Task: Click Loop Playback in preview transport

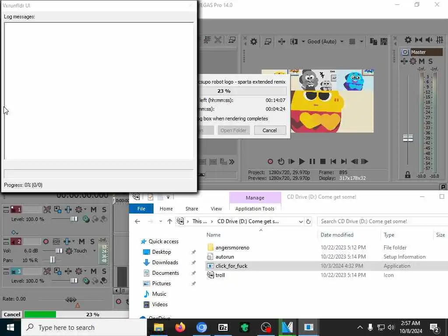Action: tap(281, 162)
